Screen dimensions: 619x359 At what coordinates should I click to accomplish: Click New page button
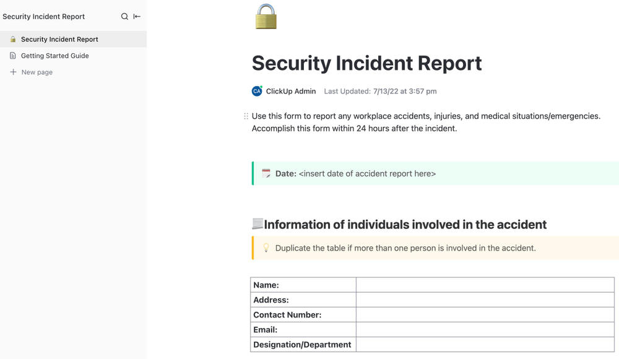coord(37,72)
